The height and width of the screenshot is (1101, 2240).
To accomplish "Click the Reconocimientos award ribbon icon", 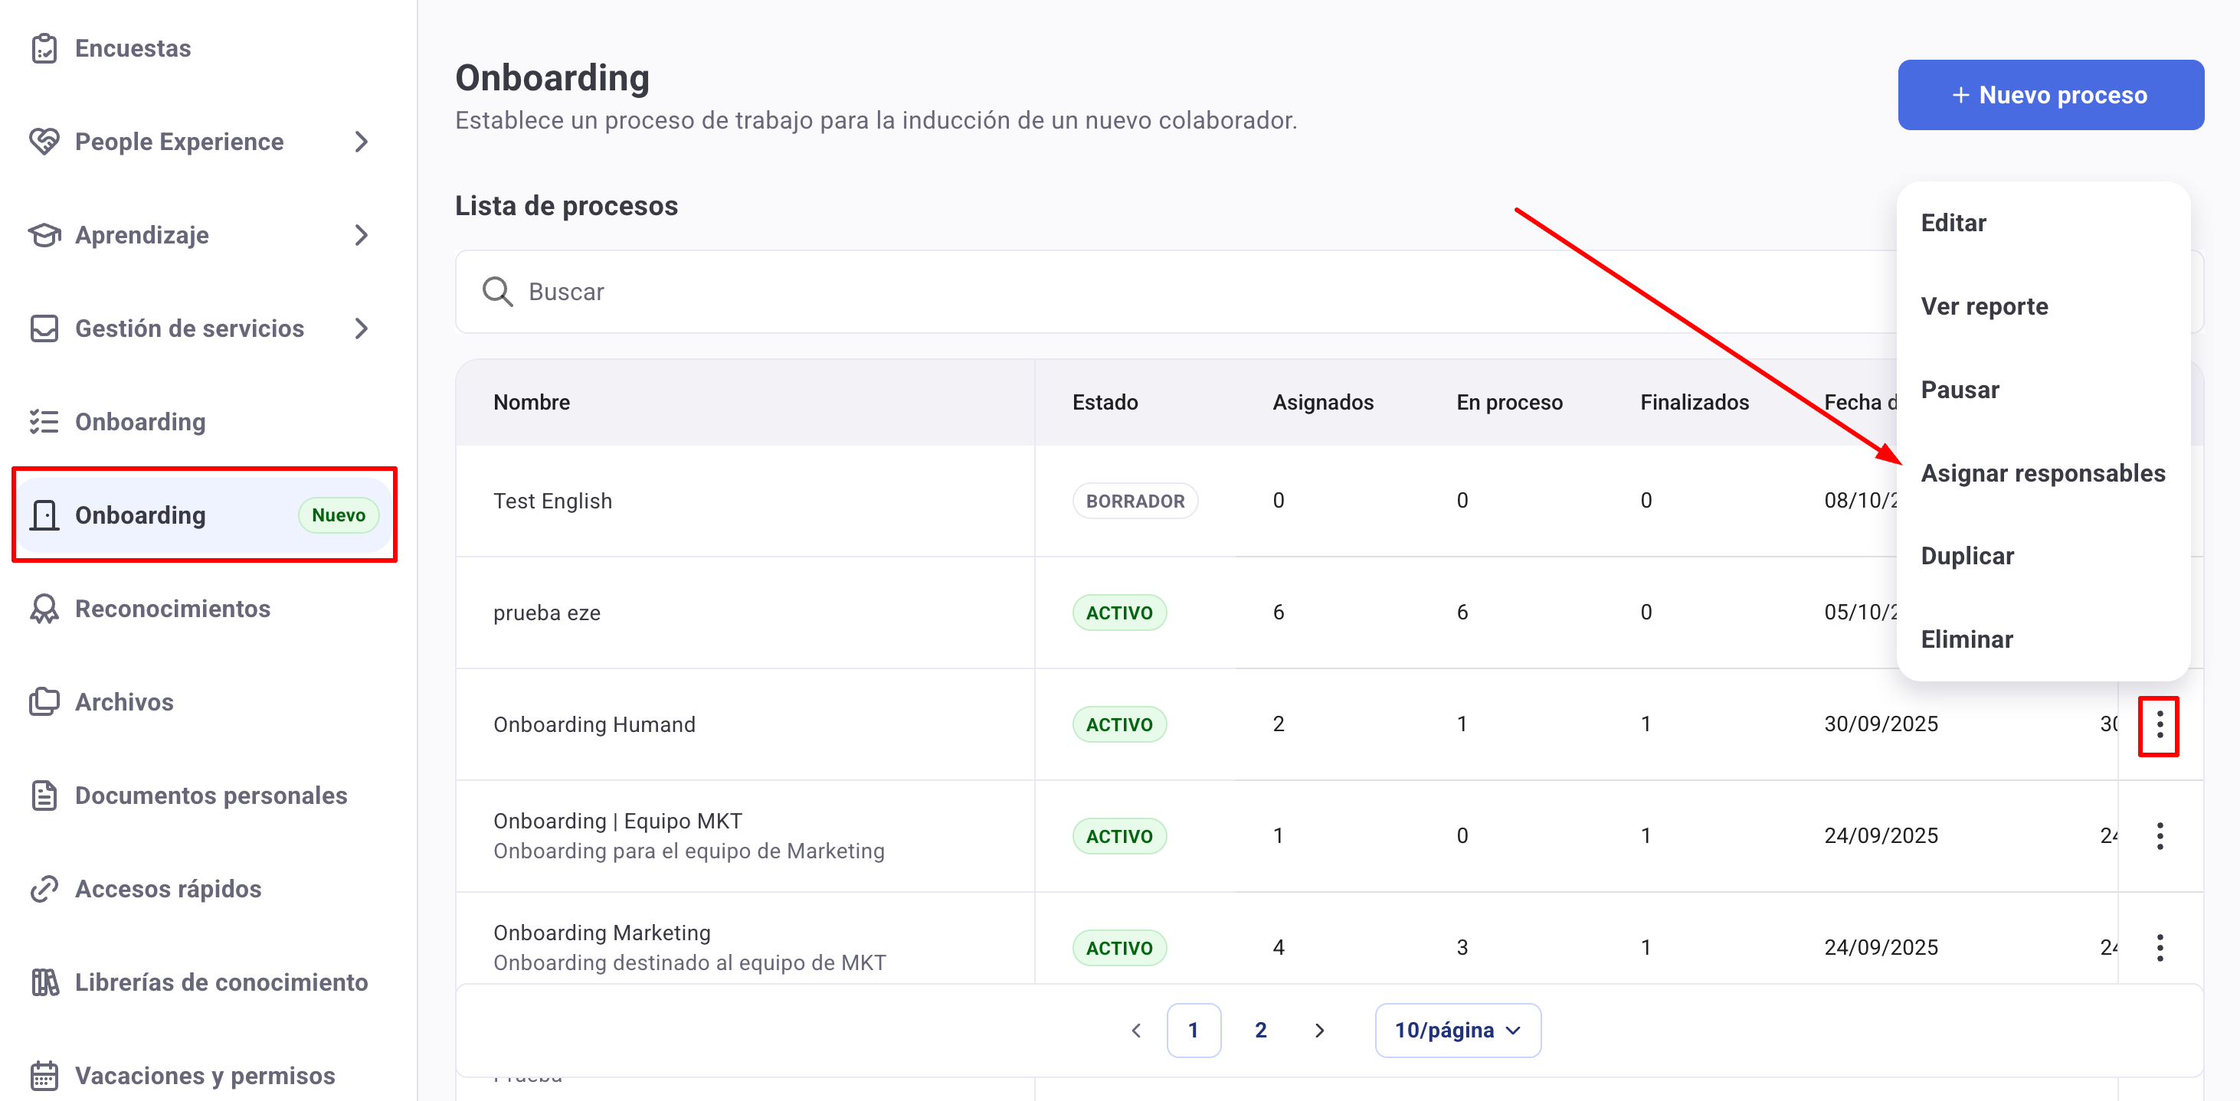I will coord(44,609).
